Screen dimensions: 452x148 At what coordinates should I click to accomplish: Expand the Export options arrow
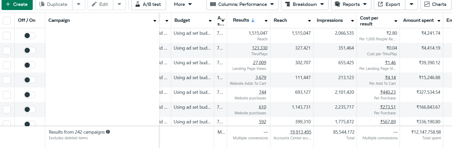[412, 4]
